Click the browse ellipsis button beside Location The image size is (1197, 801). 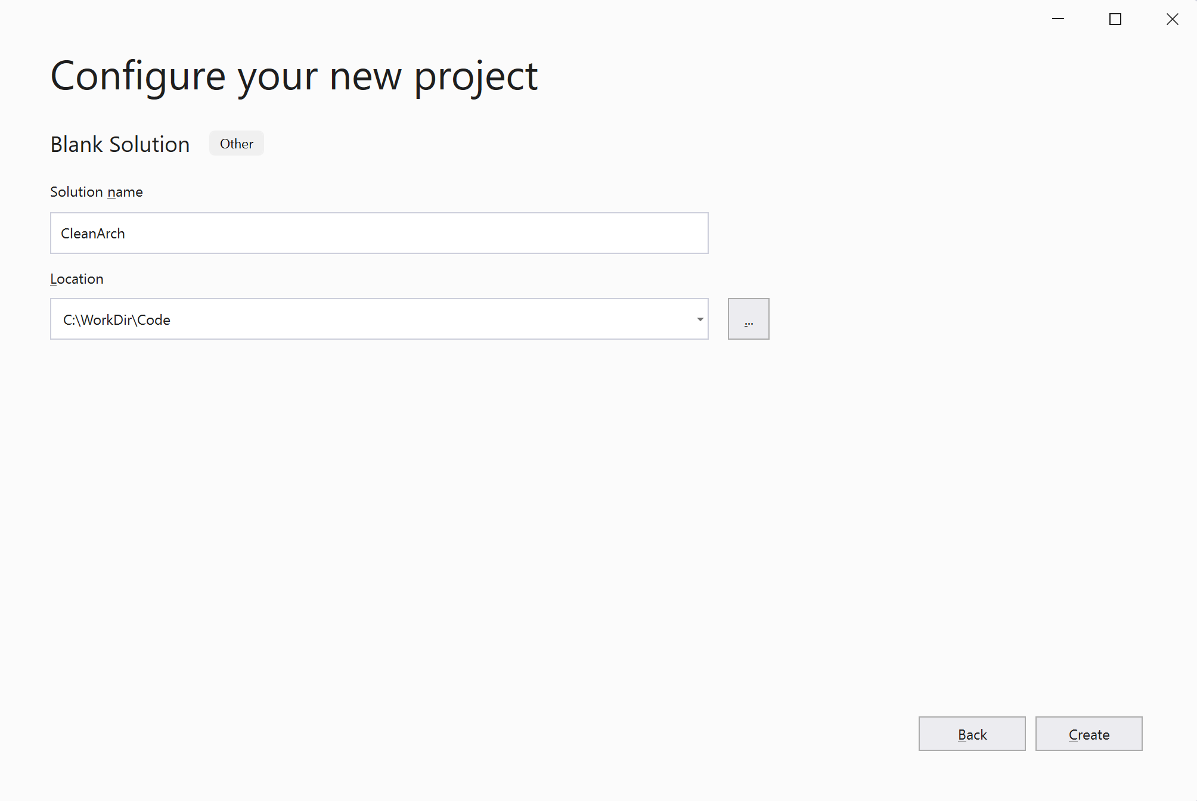[748, 319]
